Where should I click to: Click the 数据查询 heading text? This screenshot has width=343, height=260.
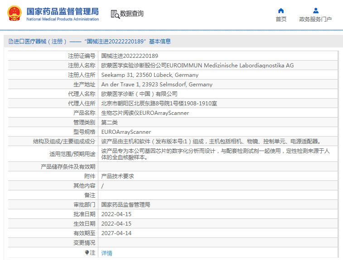click(132, 14)
